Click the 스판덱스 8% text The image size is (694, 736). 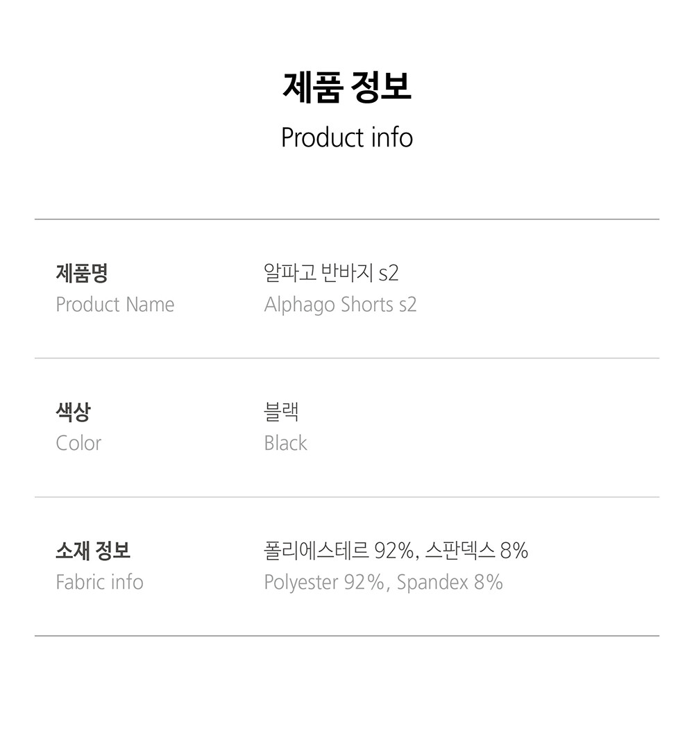(x=476, y=551)
